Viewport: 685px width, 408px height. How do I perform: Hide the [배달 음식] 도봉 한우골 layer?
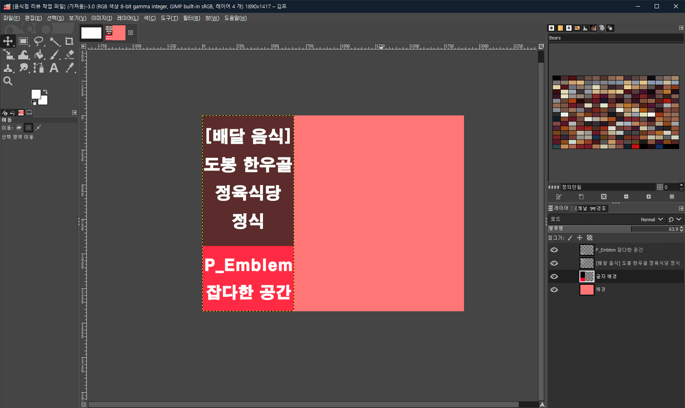click(x=554, y=263)
